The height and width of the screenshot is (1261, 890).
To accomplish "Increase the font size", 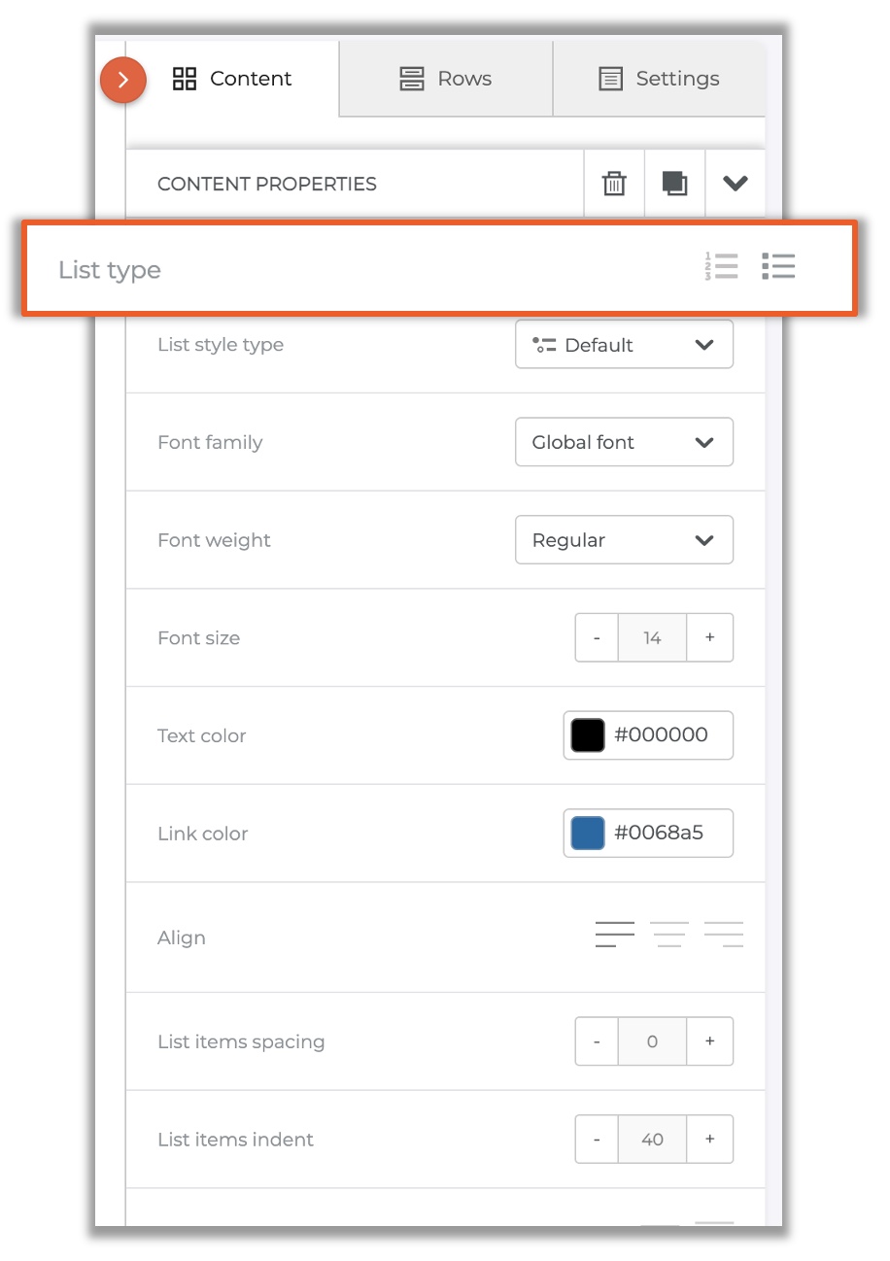I will [710, 637].
